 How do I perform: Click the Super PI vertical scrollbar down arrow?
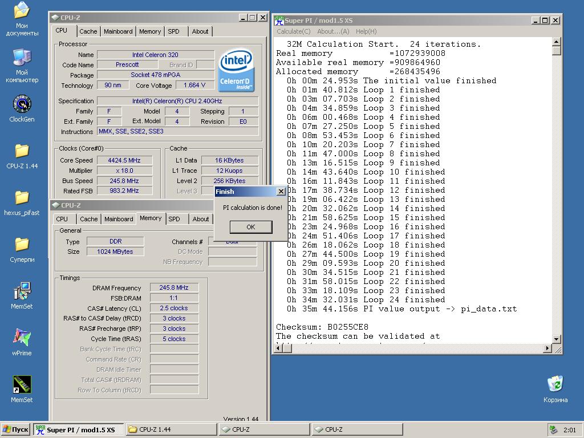557,339
